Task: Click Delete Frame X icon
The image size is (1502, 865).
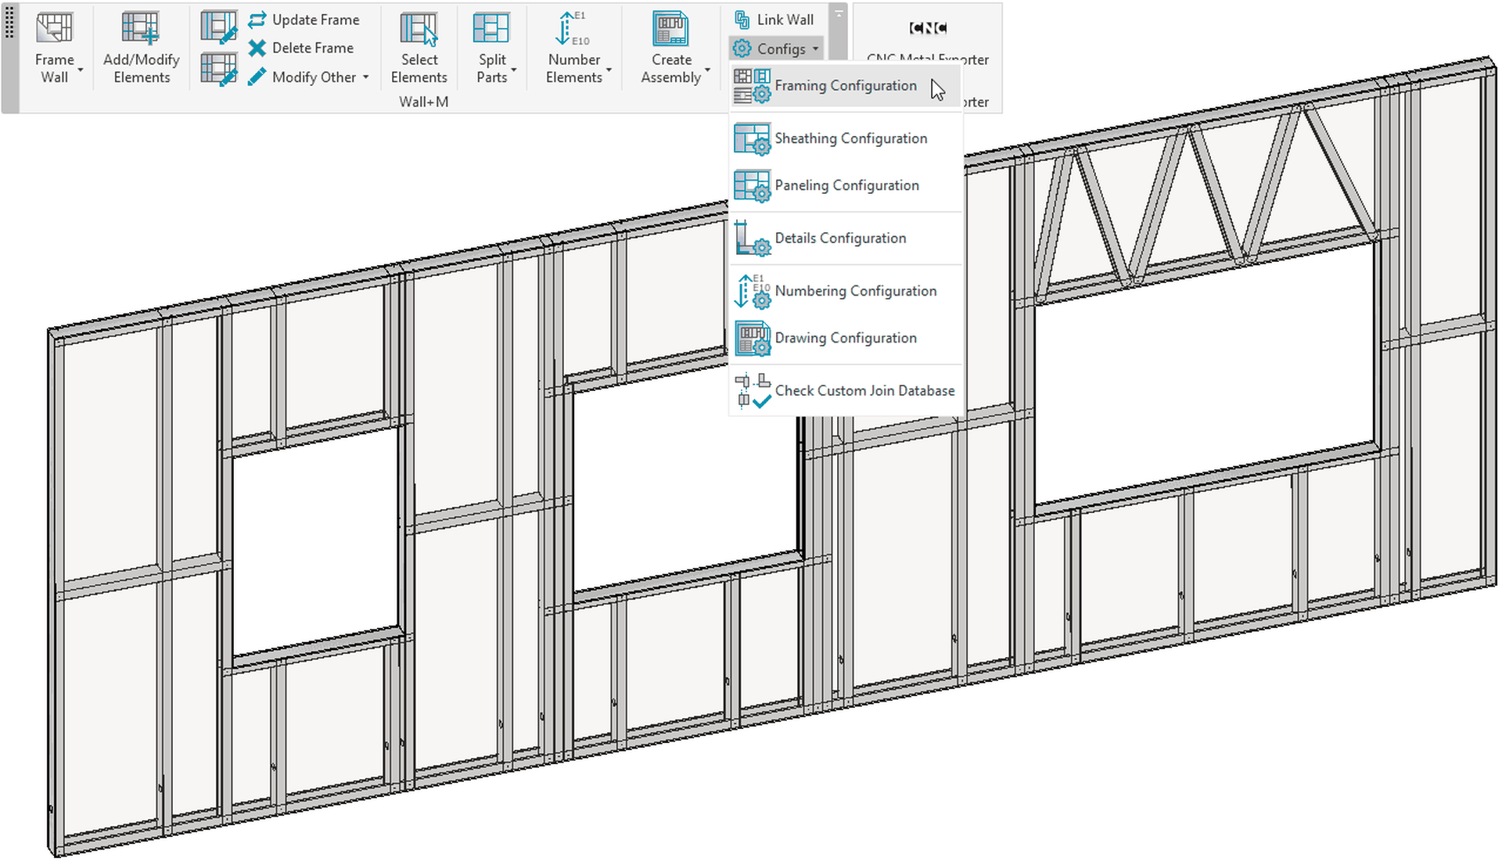Action: coord(257,48)
